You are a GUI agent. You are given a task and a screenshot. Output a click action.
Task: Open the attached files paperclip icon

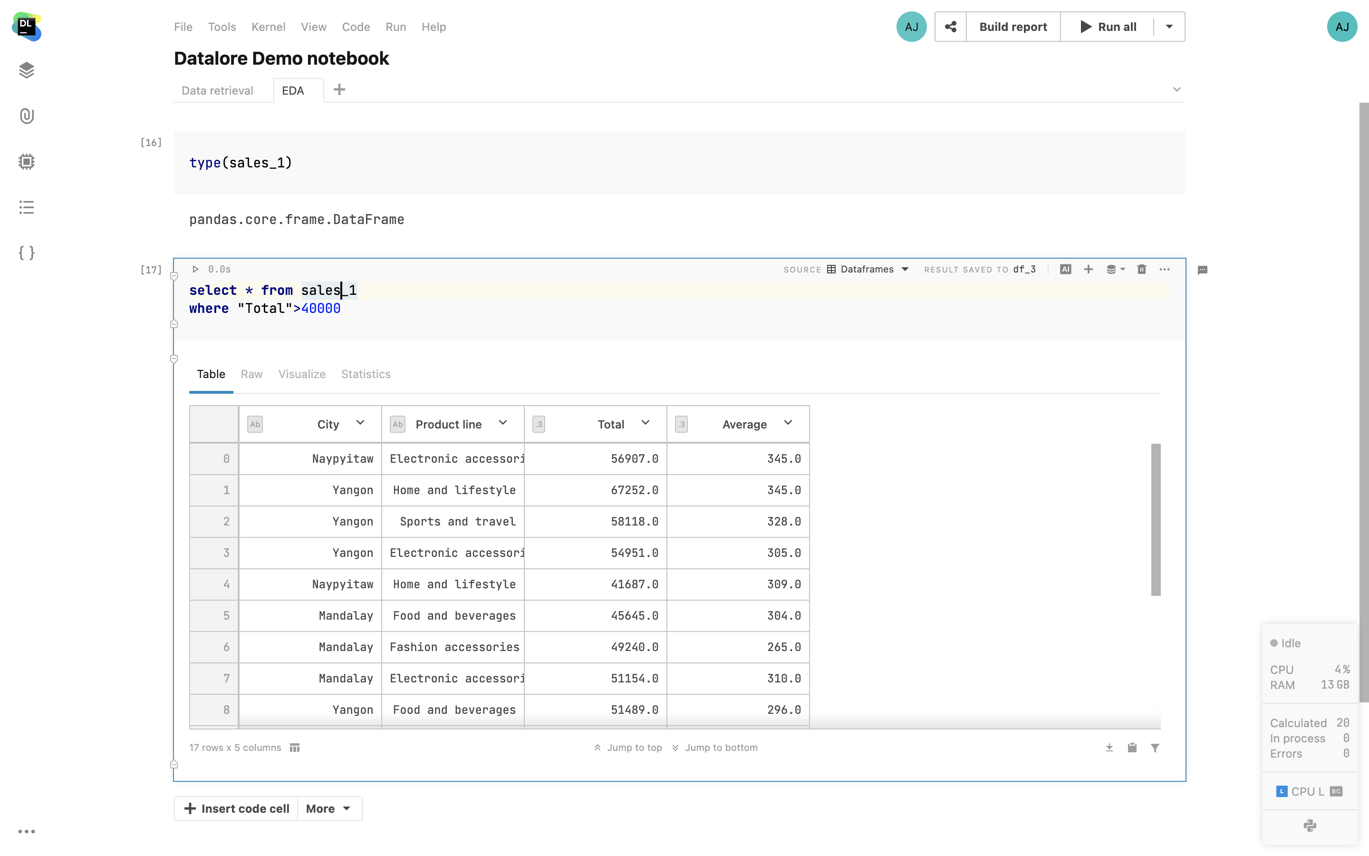27,116
